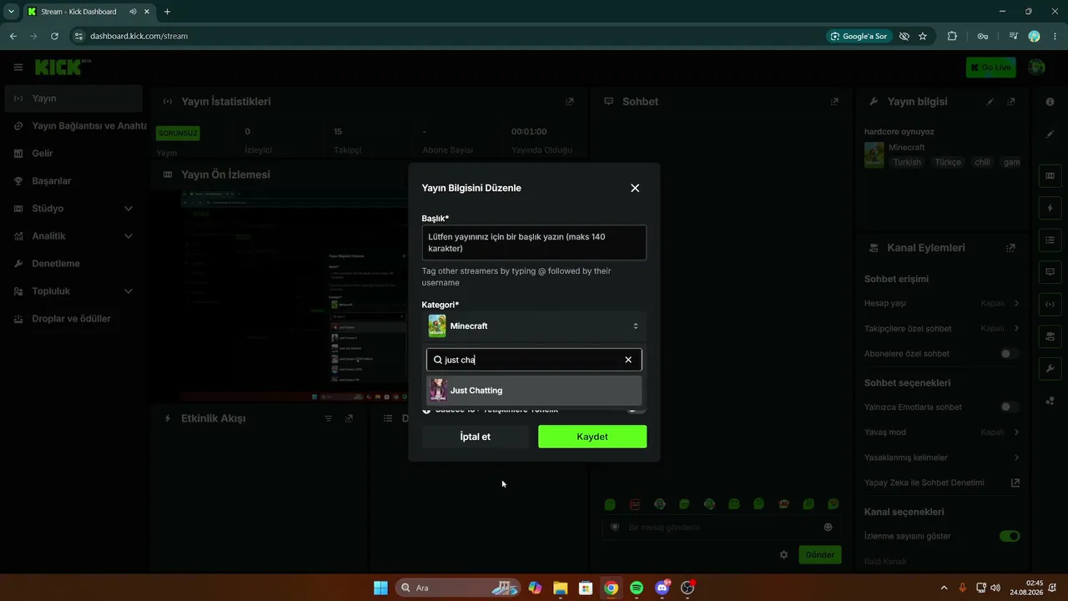Close the Yayın Bilgisini Düzenle dialog
The height and width of the screenshot is (601, 1068).
635,188
